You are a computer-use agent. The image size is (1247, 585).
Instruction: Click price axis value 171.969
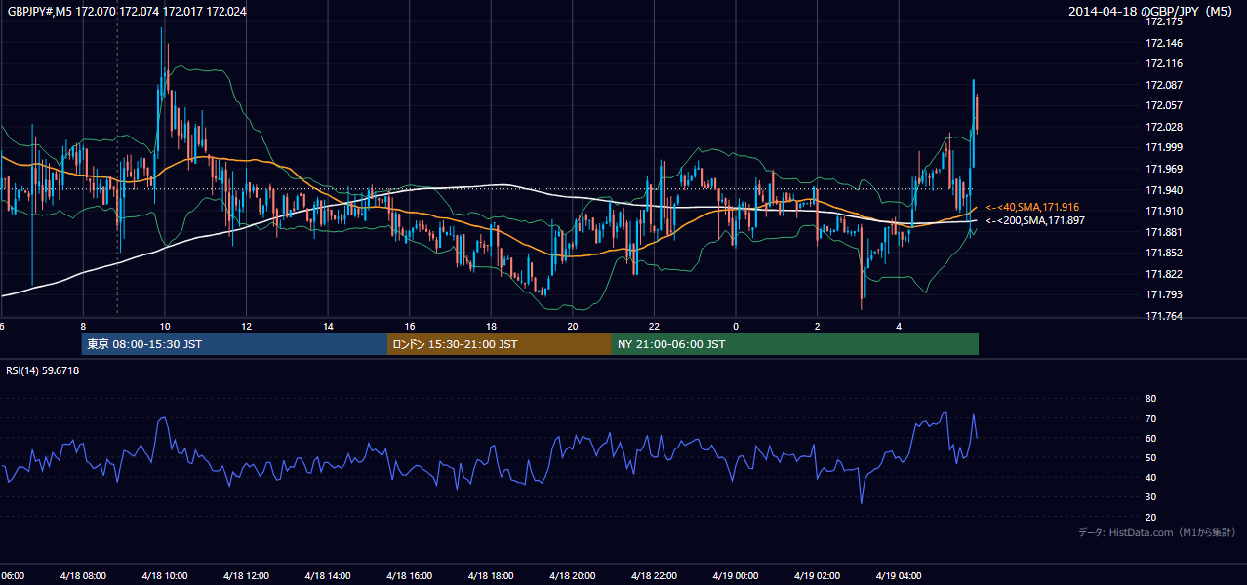[1164, 169]
